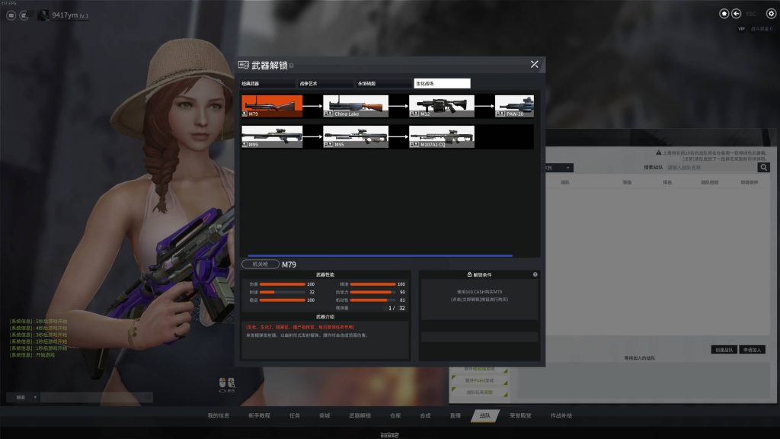
Task: Choose the M32 launcher icon
Action: click(x=441, y=106)
